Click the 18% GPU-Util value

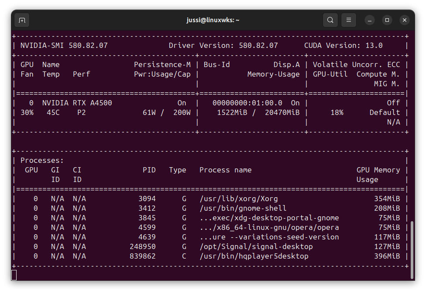(x=337, y=112)
